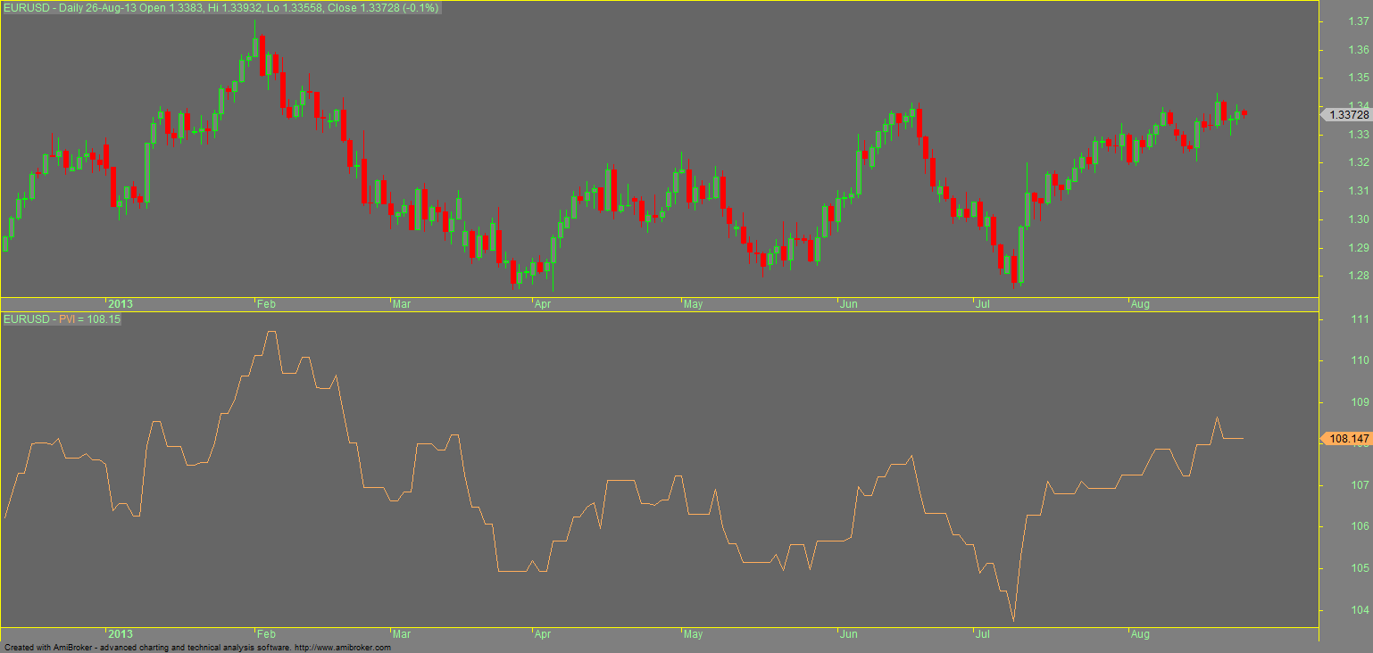Click the EURUSD - PVI = 108.15 indicator title
The height and width of the screenshot is (653, 1373).
(x=62, y=318)
